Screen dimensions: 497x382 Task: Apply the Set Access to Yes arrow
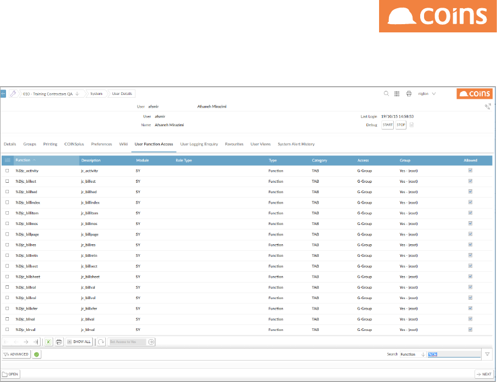tap(151, 342)
